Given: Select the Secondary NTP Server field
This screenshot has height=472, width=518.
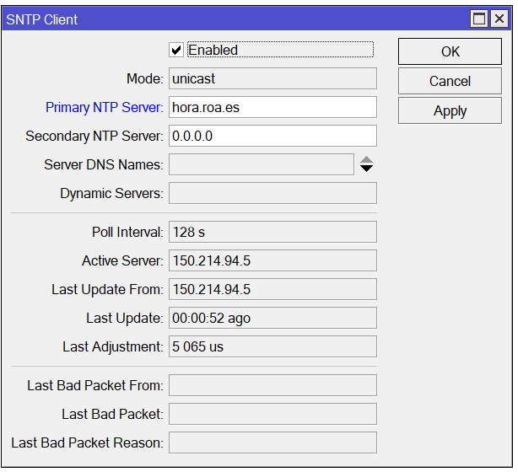Looking at the screenshot, I should tap(272, 136).
